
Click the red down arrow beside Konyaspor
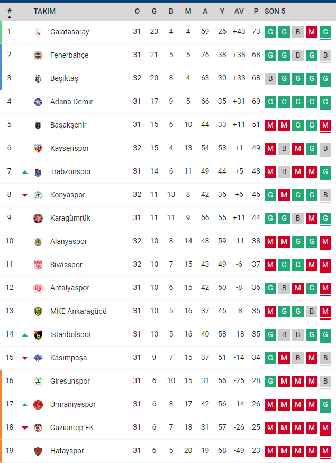[25, 195]
